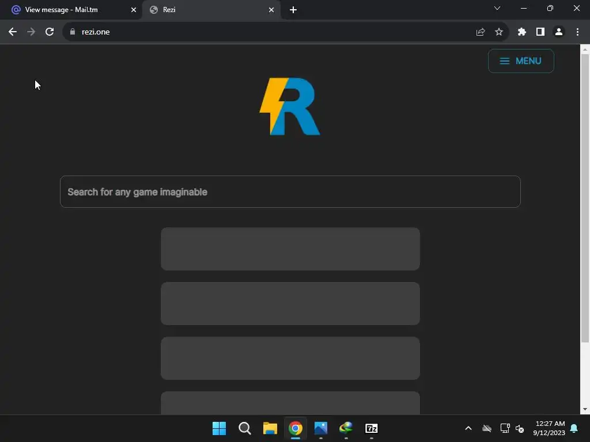Click the scrollbar down arrow

pos(585,409)
